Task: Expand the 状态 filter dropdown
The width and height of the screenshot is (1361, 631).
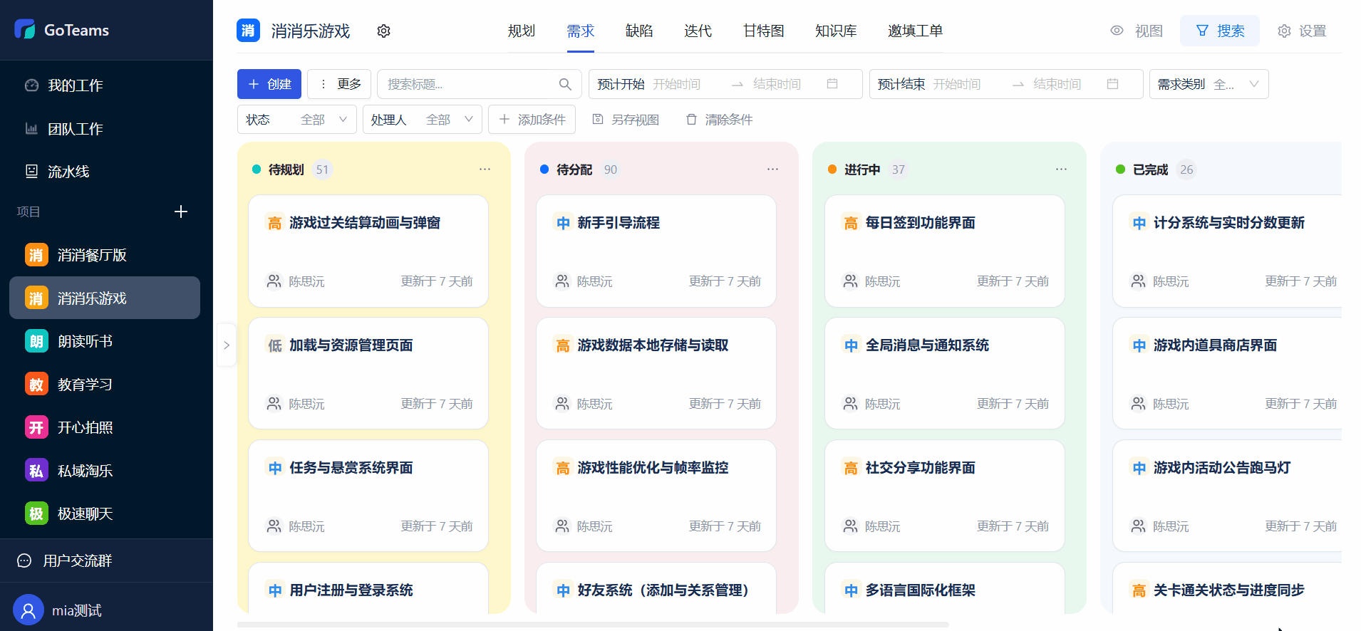Action: point(297,119)
